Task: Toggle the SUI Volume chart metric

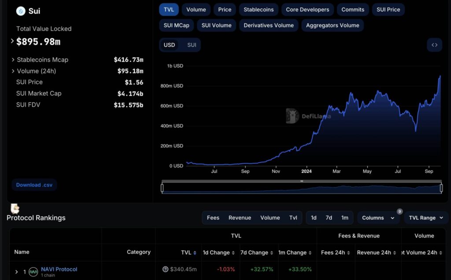Action: pyautogui.click(x=217, y=25)
